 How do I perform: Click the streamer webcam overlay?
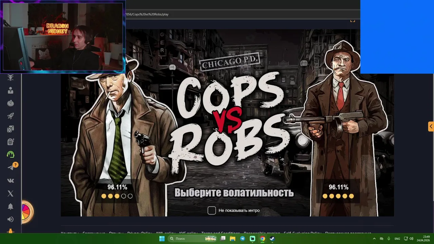(x=63, y=37)
